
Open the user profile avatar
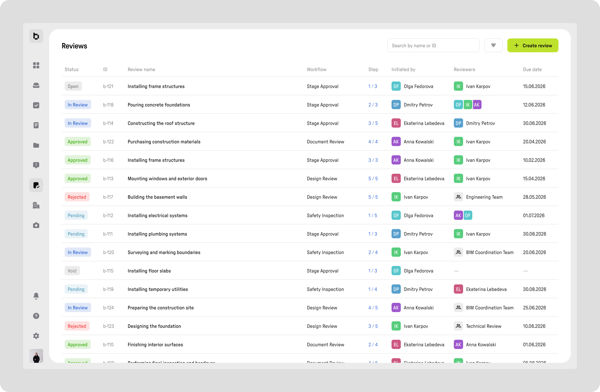36,356
